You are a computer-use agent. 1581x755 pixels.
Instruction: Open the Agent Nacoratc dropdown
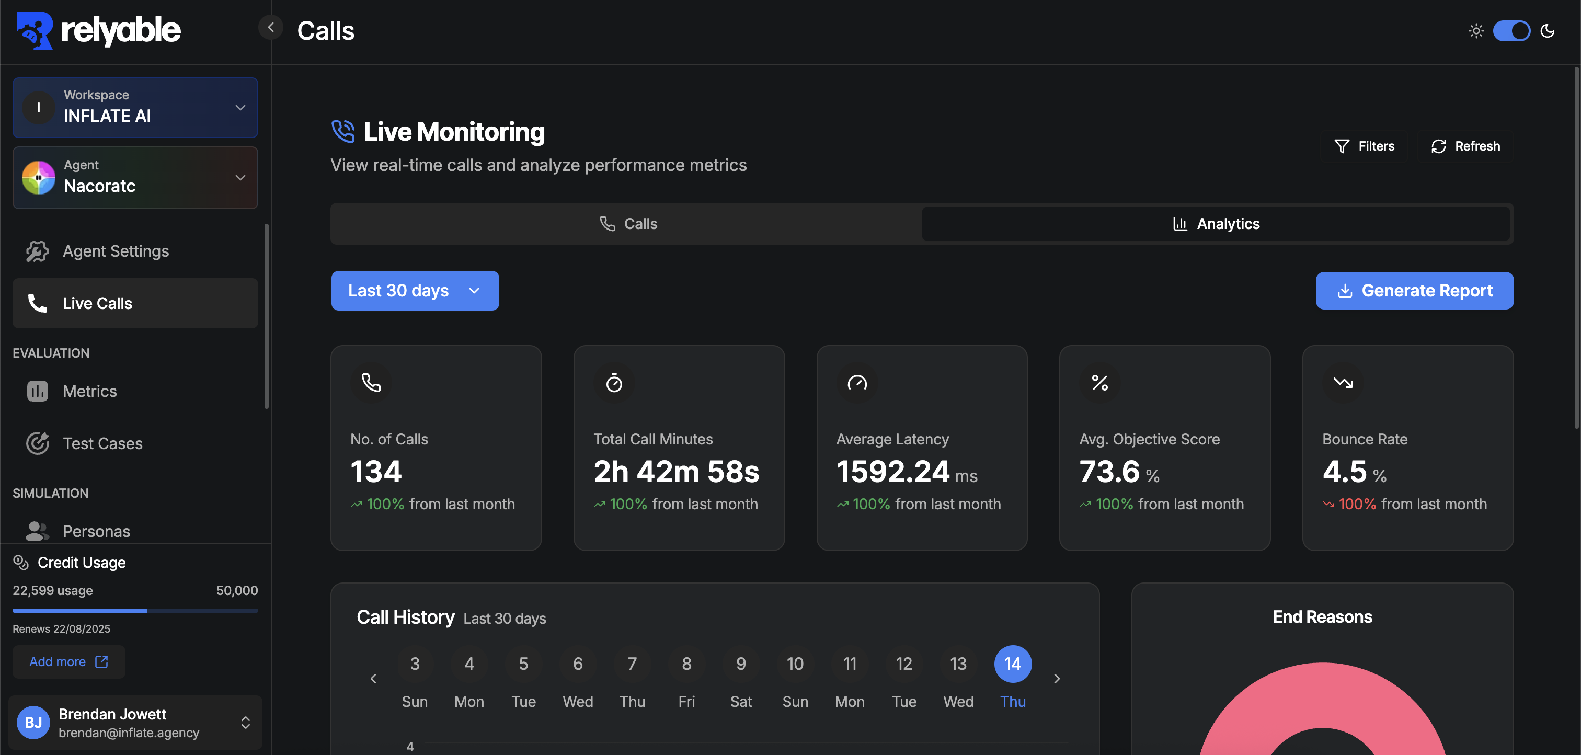point(135,177)
